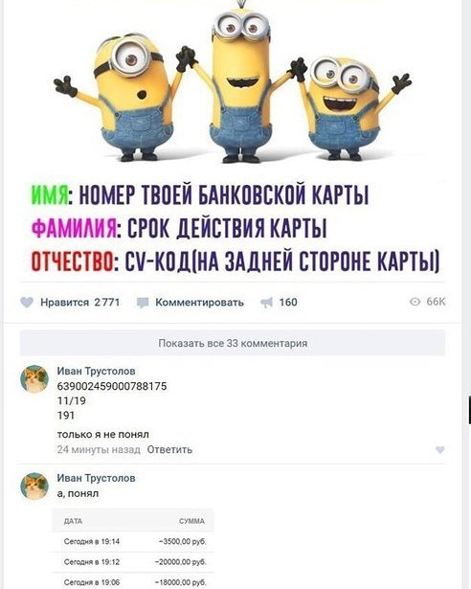Viewport: 471px width, 589px height.
Task: Expand Показать все 33 комментария
Action: tap(233, 343)
